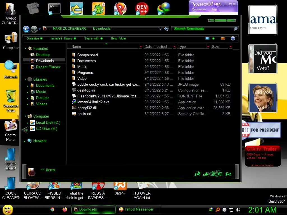Refresh the Downloads folder view
The width and height of the screenshot is (287, 215).
point(166,29)
